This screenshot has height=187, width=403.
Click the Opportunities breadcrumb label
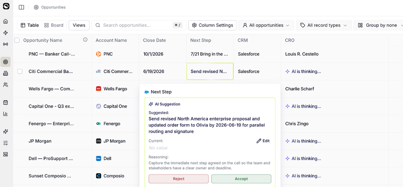coord(54,7)
